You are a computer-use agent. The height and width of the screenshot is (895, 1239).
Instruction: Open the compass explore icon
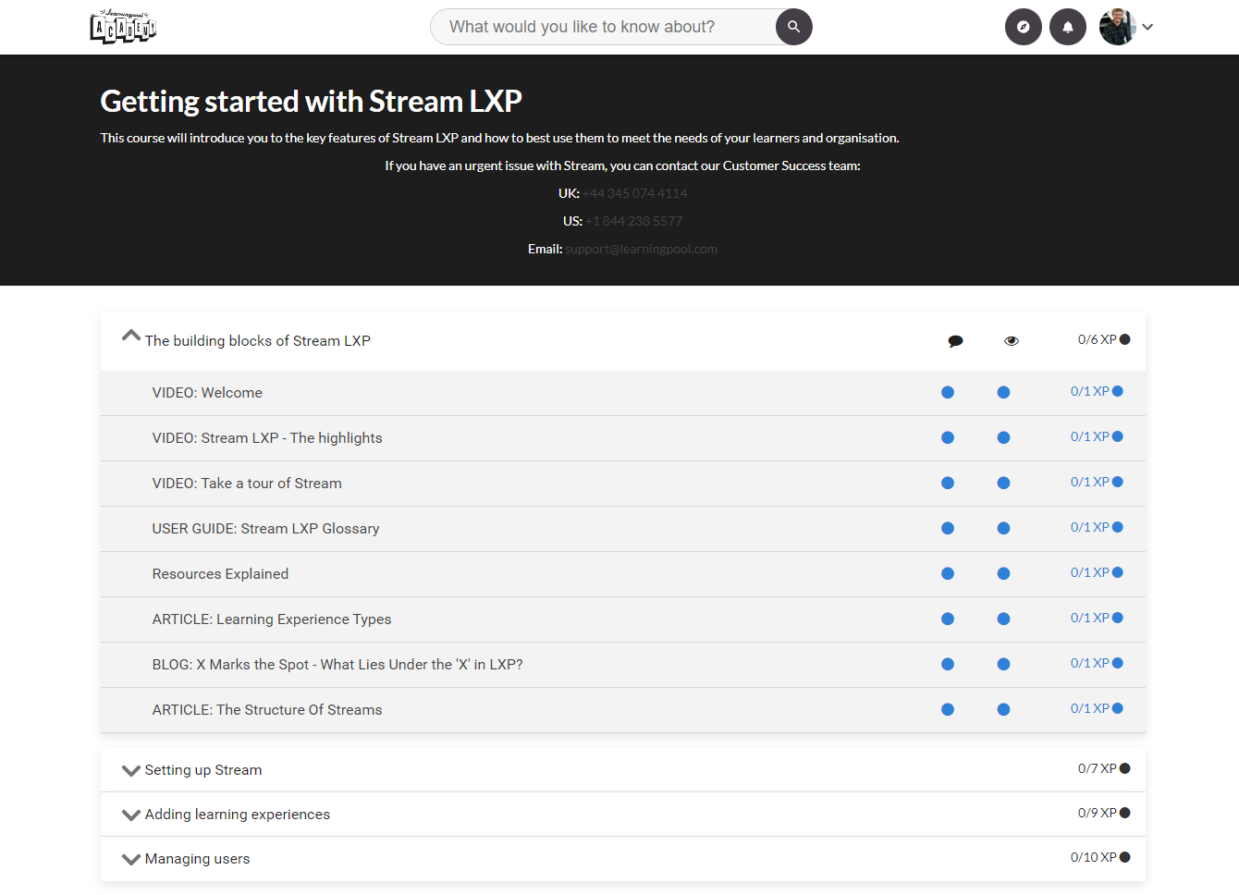(x=1023, y=27)
